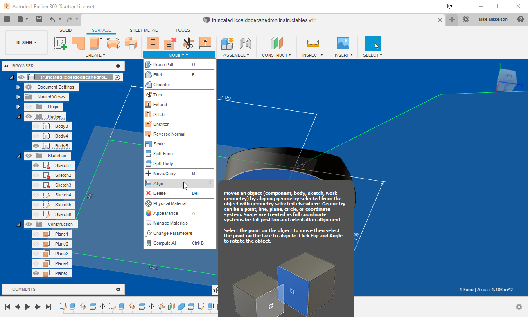This screenshot has height=317, width=528.
Task: Click the Joint icon under Assemble
Action: pyautogui.click(x=245, y=43)
